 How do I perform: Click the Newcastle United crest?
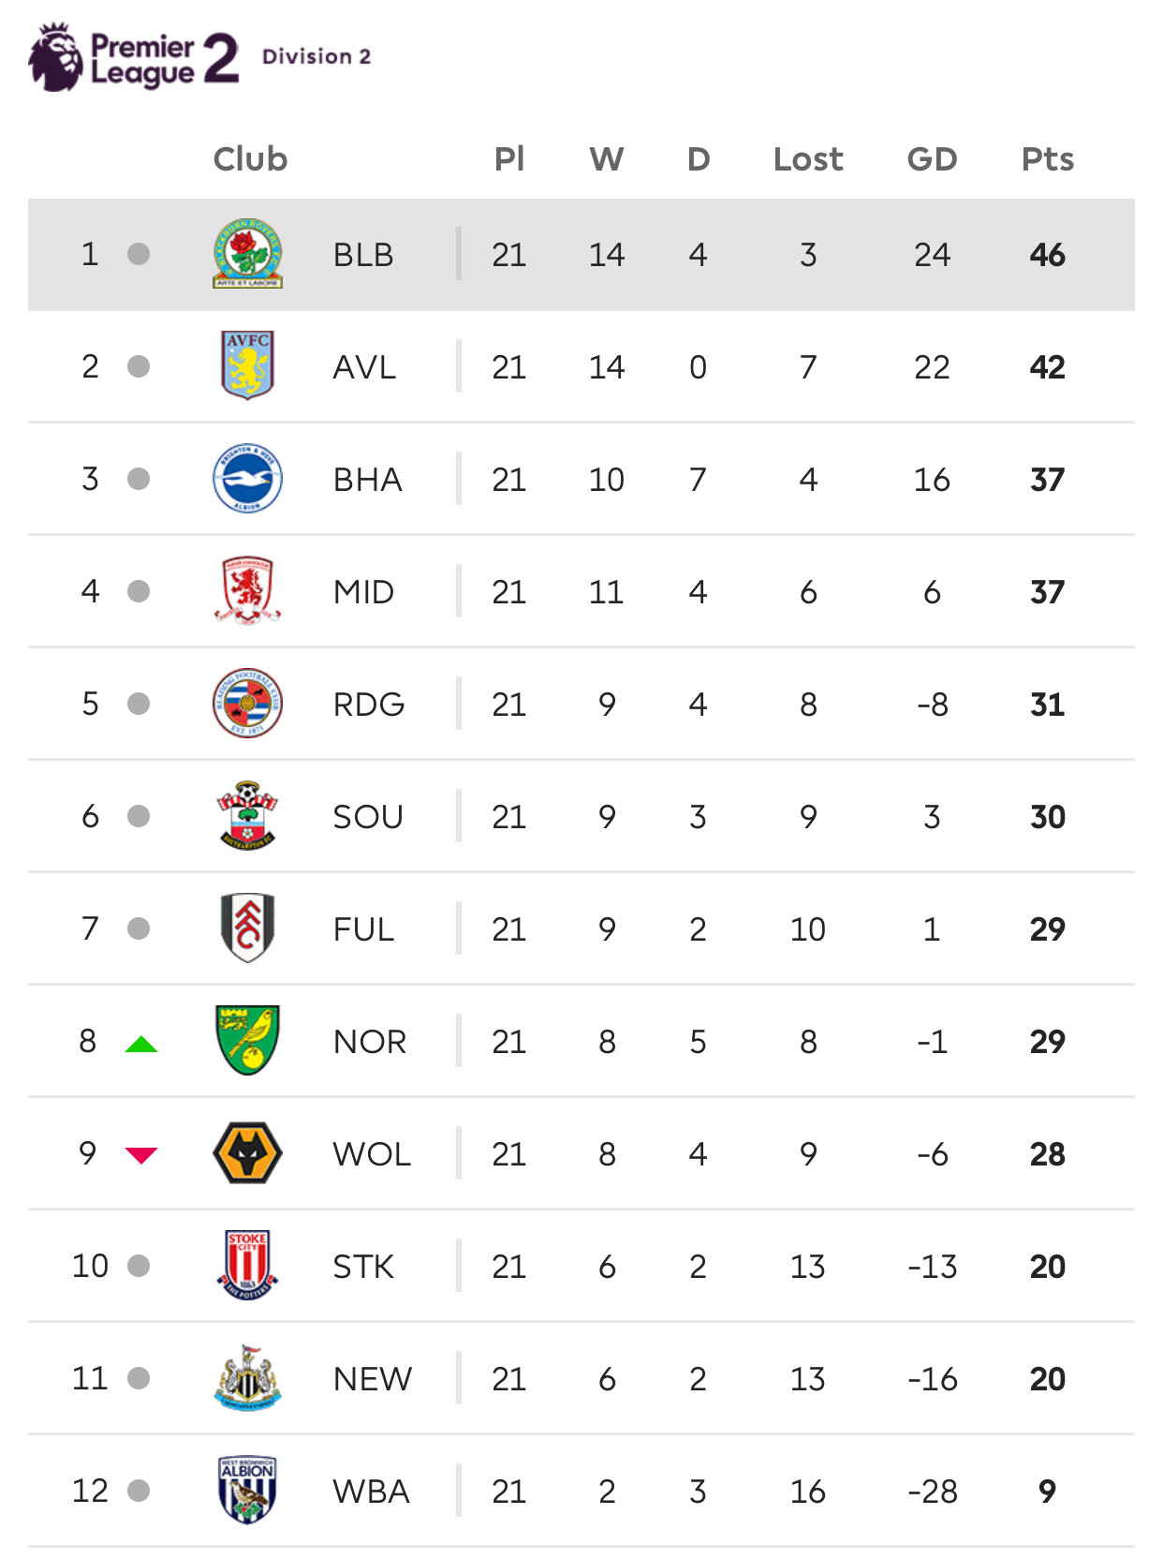tap(247, 1378)
